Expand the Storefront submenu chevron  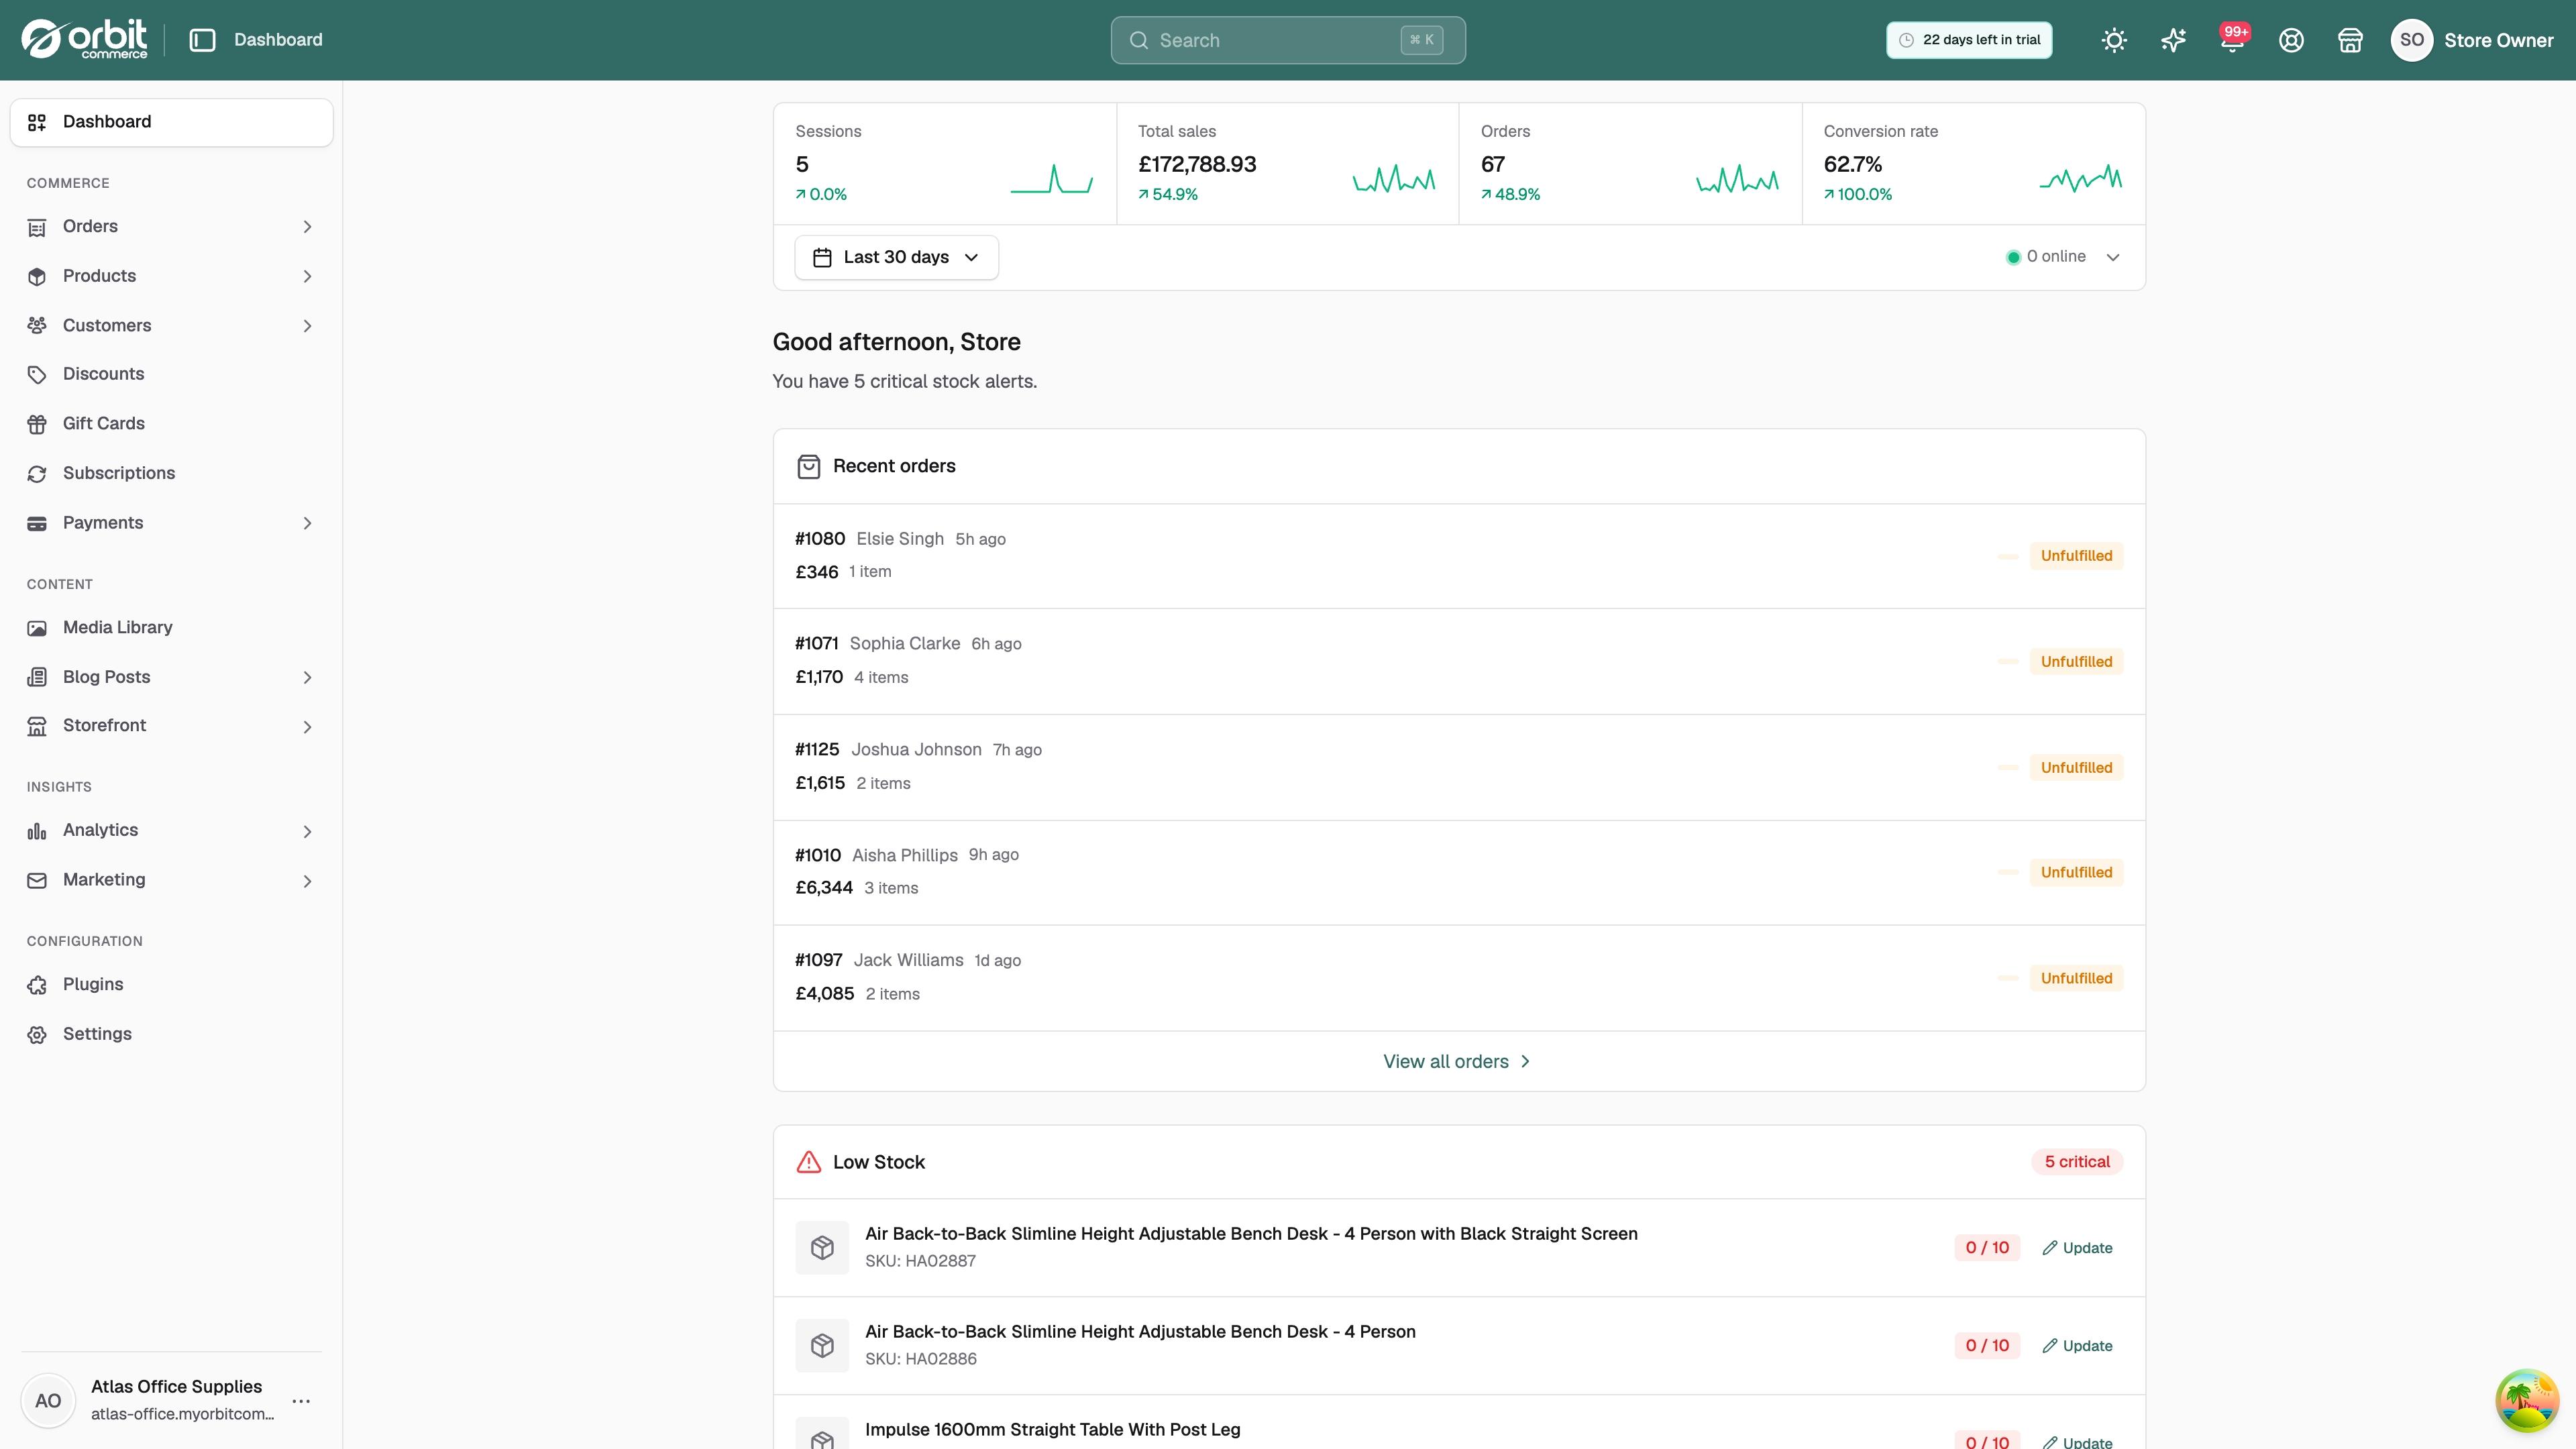tap(307, 726)
